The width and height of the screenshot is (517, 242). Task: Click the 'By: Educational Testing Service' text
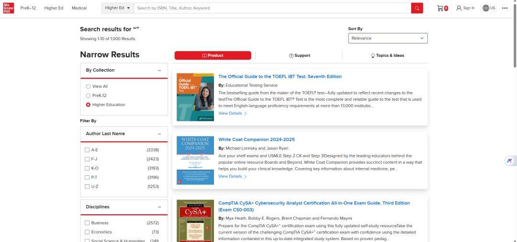(248, 85)
